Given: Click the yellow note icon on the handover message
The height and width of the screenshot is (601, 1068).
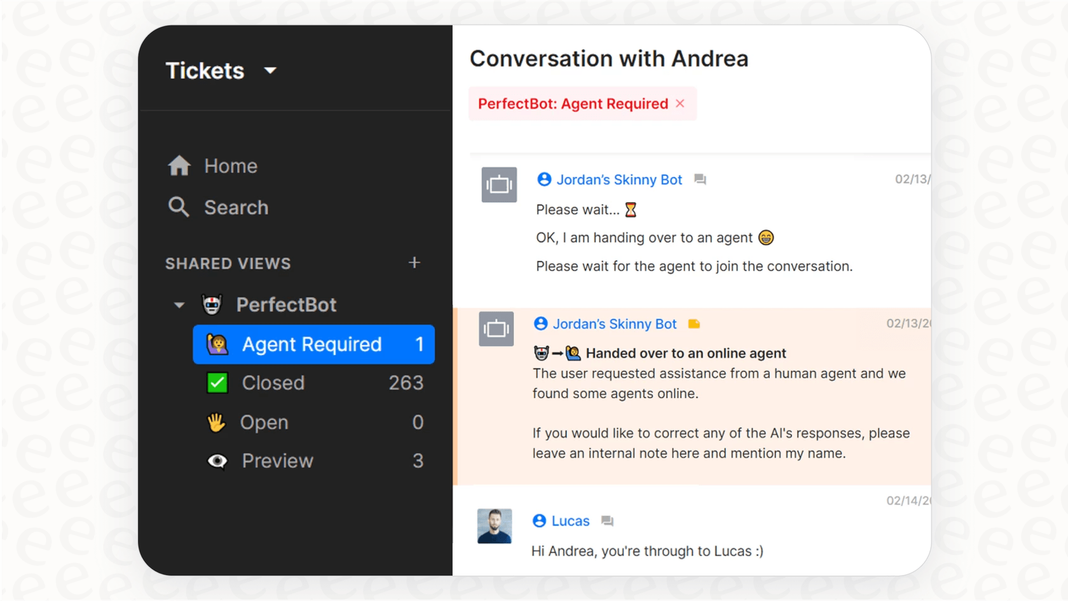Looking at the screenshot, I should point(694,324).
